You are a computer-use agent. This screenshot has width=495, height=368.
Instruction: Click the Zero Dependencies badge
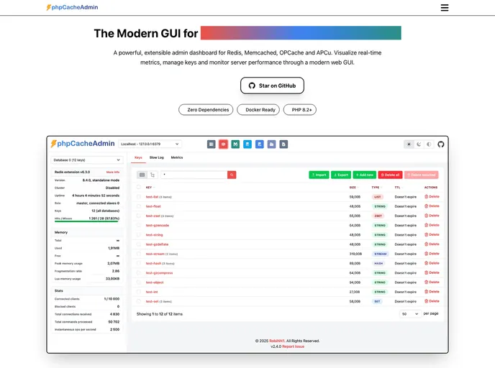[x=206, y=110]
